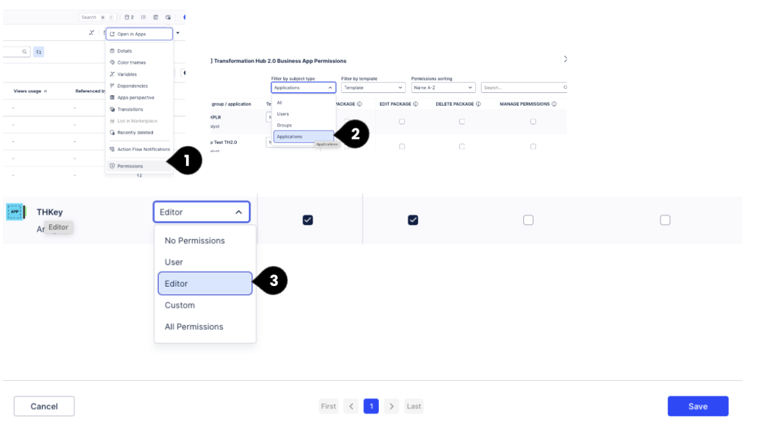This screenshot has width=760, height=429.
Task: Enable THKey's delete package checkbox
Action: 528,220
